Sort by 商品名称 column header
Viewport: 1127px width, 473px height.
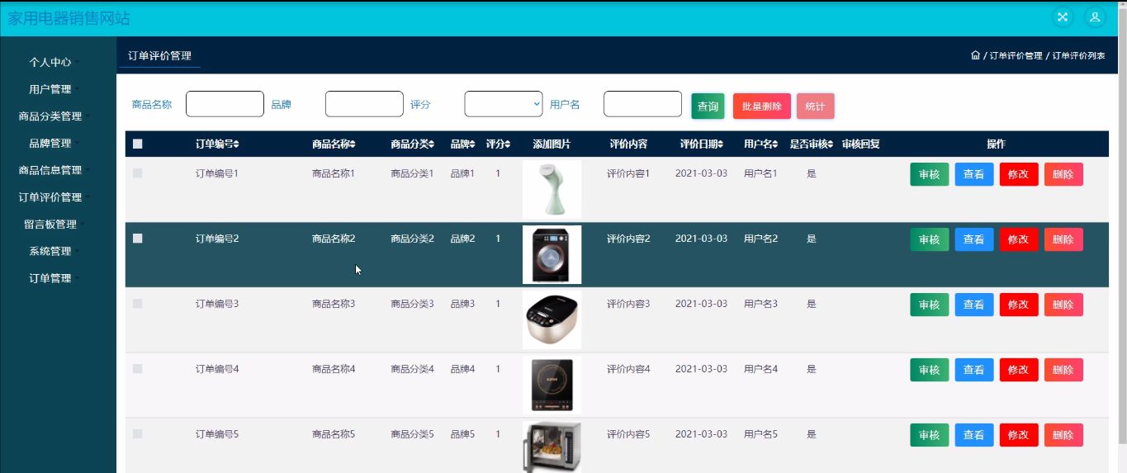(x=334, y=144)
